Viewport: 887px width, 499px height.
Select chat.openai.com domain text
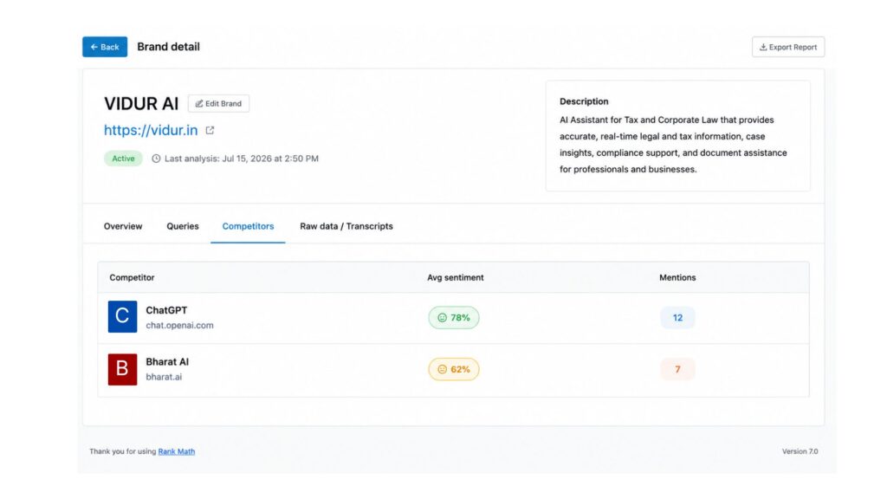(x=180, y=326)
